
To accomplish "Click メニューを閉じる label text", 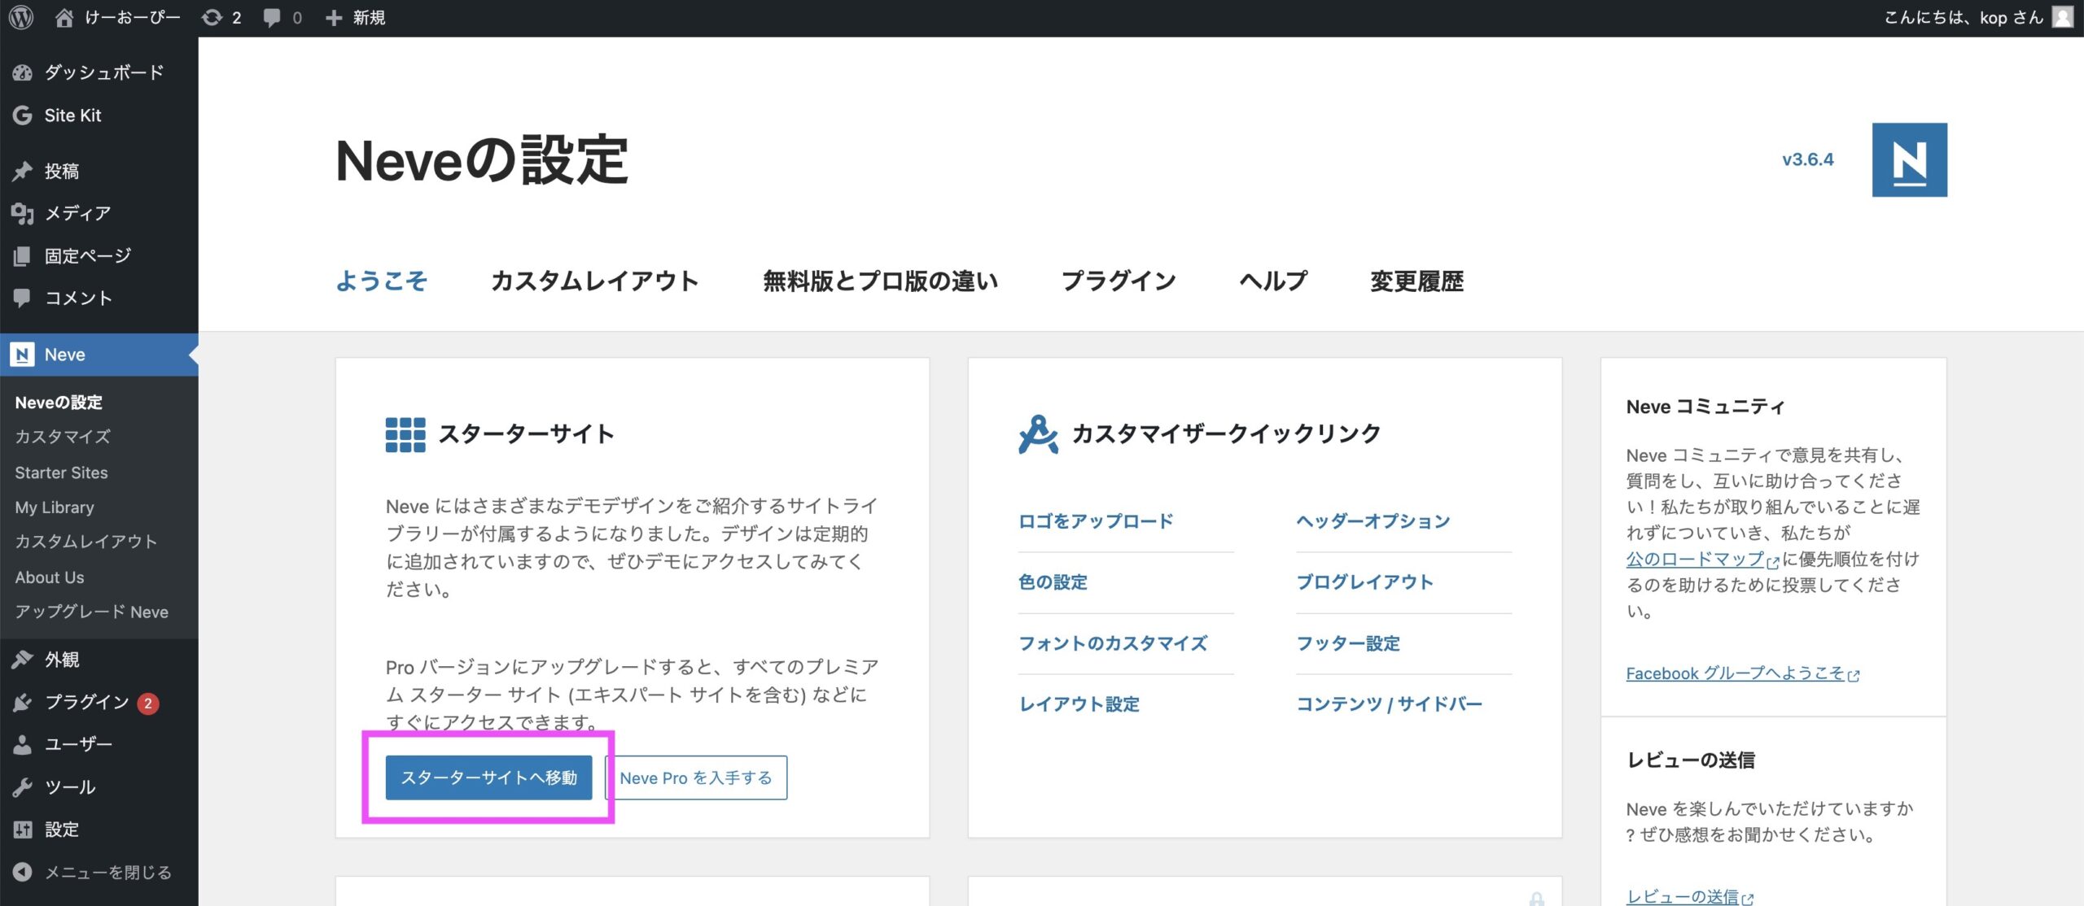I will tap(108, 872).
